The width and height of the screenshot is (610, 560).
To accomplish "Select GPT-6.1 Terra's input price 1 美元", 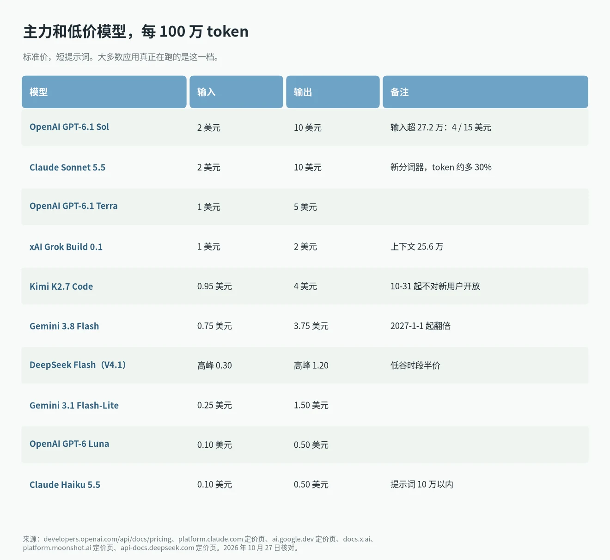I will coord(209,207).
